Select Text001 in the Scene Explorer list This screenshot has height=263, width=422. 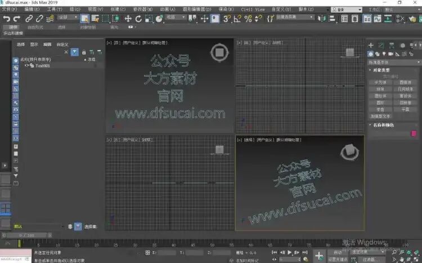coord(43,65)
